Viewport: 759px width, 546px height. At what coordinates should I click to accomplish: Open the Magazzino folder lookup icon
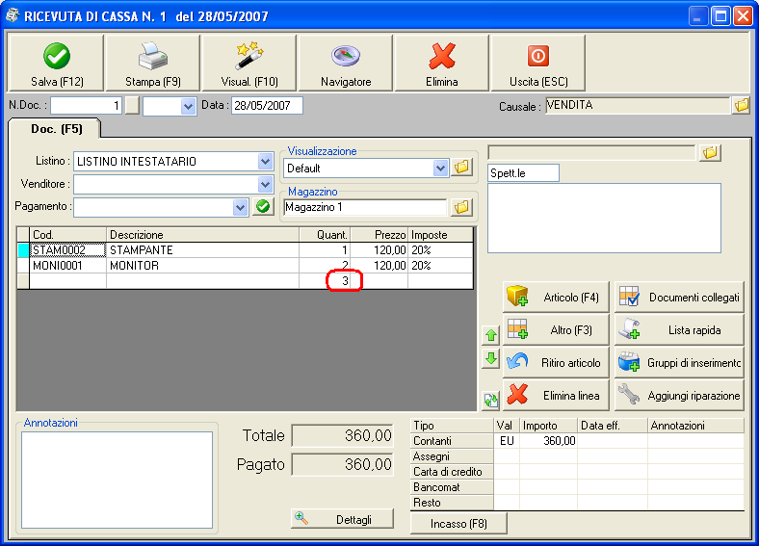[461, 207]
